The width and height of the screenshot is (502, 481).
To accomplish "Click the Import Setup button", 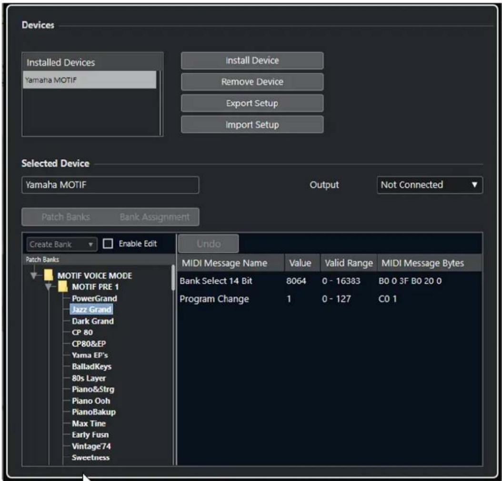I will [x=252, y=124].
